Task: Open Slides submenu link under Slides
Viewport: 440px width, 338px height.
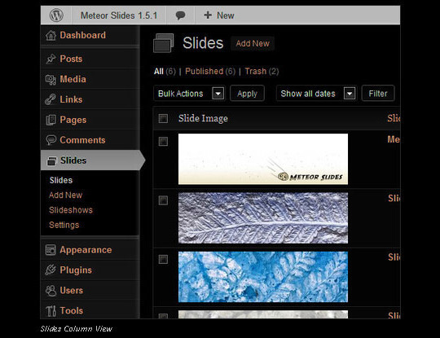Action: (x=61, y=180)
